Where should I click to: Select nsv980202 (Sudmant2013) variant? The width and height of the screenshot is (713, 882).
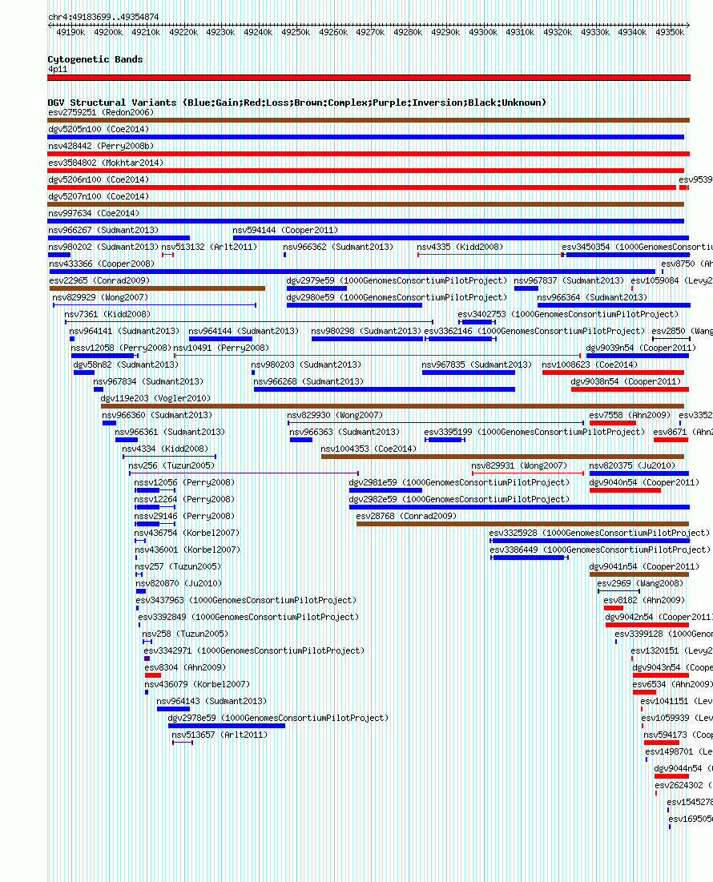pos(103,248)
